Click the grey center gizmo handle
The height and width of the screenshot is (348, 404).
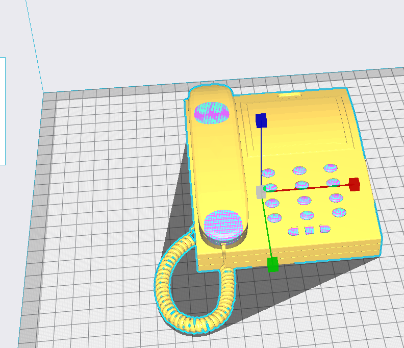pyautogui.click(x=261, y=192)
